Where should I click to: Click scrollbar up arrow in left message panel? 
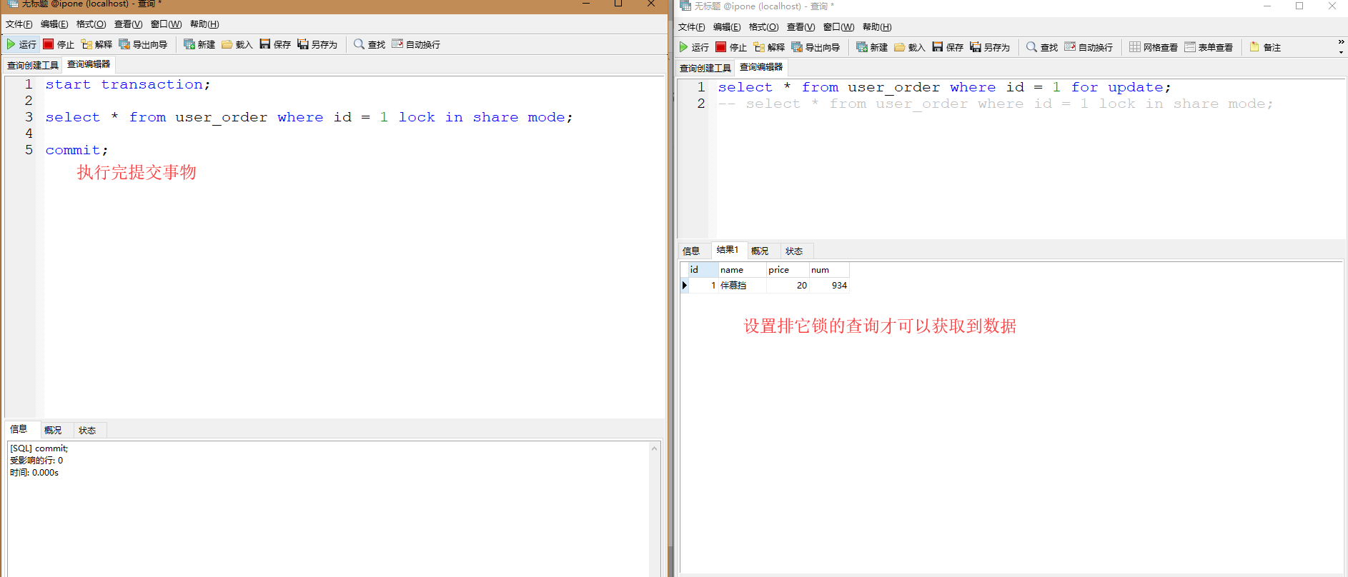[654, 448]
